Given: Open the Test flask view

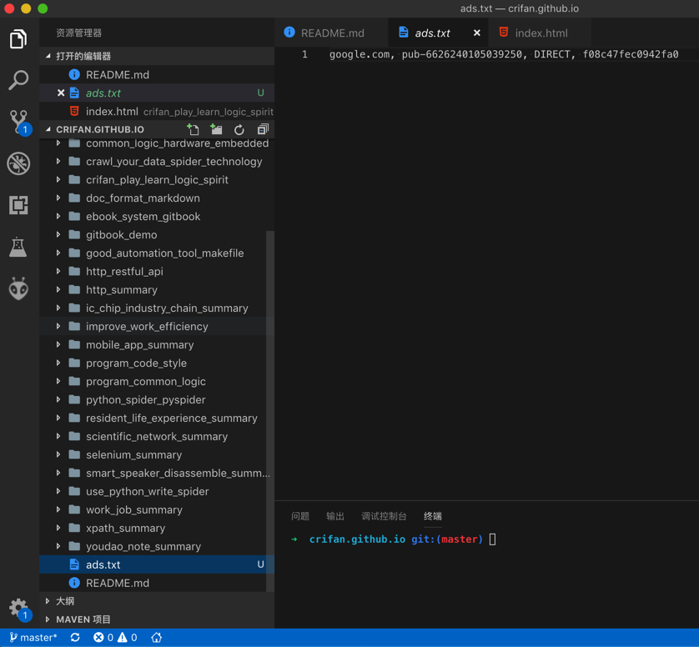Looking at the screenshot, I should [x=18, y=247].
